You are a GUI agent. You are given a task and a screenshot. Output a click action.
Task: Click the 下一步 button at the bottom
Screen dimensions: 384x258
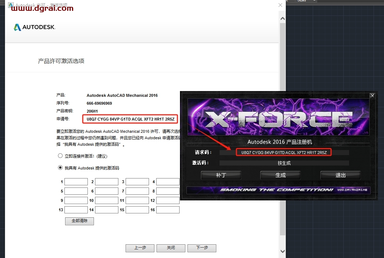pos(202,248)
